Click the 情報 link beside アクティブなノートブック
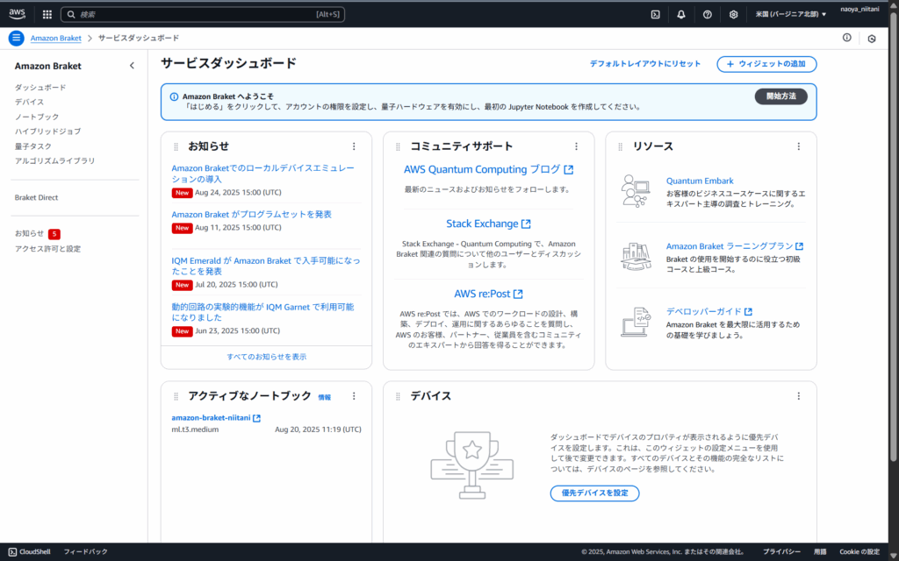899x561 pixels. pos(325,397)
